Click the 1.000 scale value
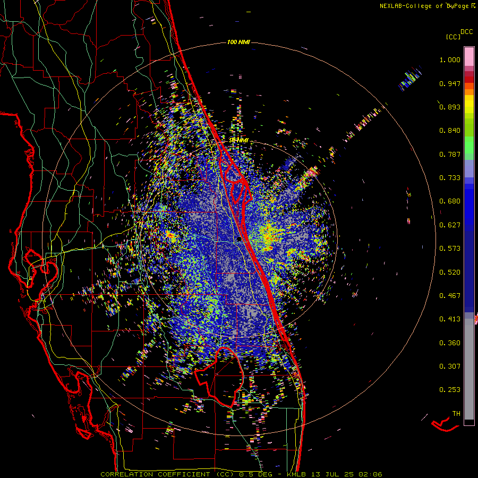The width and height of the screenshot is (478, 478). pyautogui.click(x=450, y=59)
